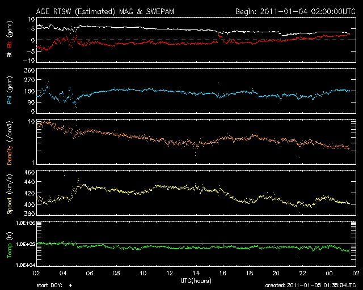Image resolution: width=363 pixels, height=290 pixels.
Task: Click the '18' hour label on time axis
Action: (250, 273)
